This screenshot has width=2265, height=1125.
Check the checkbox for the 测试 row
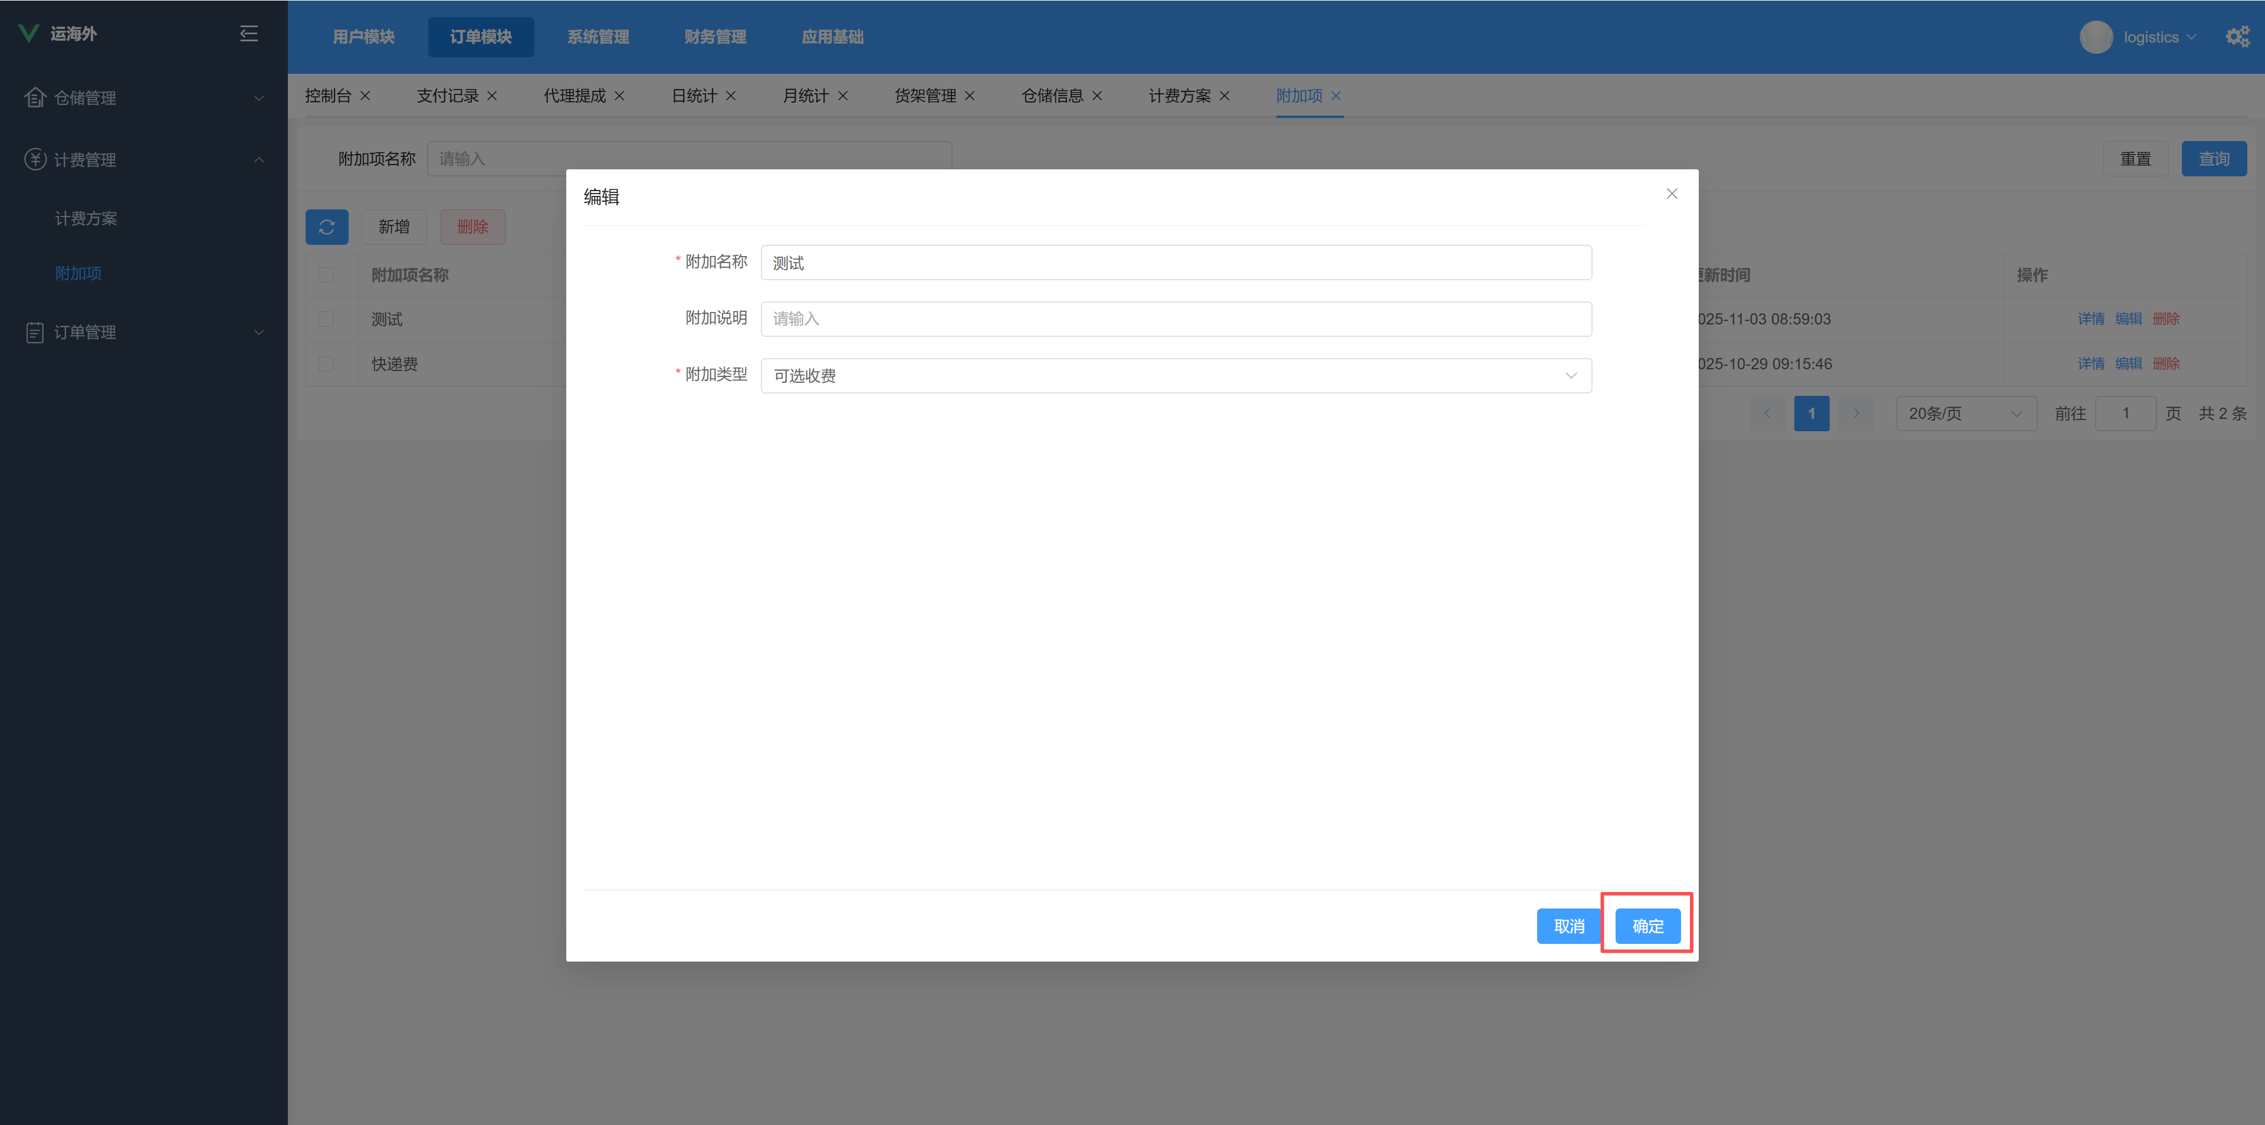point(327,319)
